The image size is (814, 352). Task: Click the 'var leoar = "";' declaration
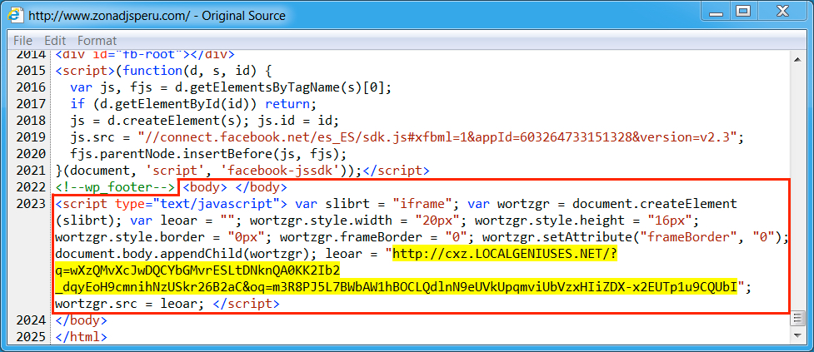(187, 221)
